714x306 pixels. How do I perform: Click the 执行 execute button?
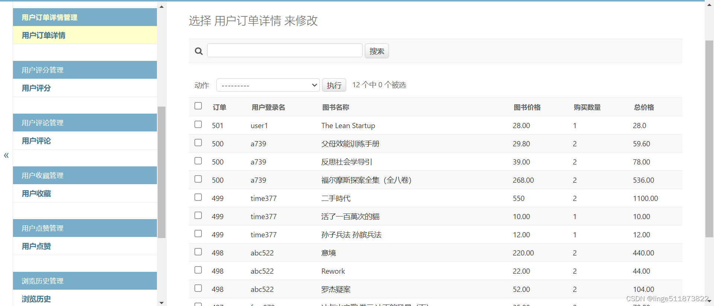coord(334,85)
